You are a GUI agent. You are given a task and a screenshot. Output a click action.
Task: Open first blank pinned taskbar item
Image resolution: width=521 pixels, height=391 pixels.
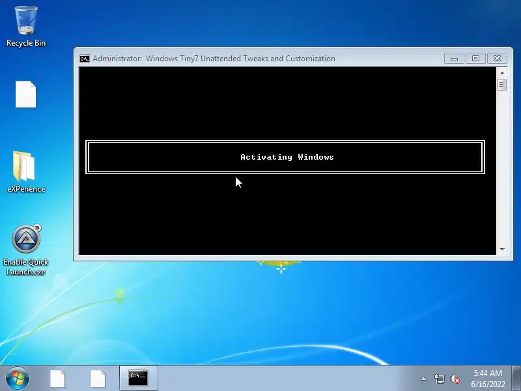[57, 379]
